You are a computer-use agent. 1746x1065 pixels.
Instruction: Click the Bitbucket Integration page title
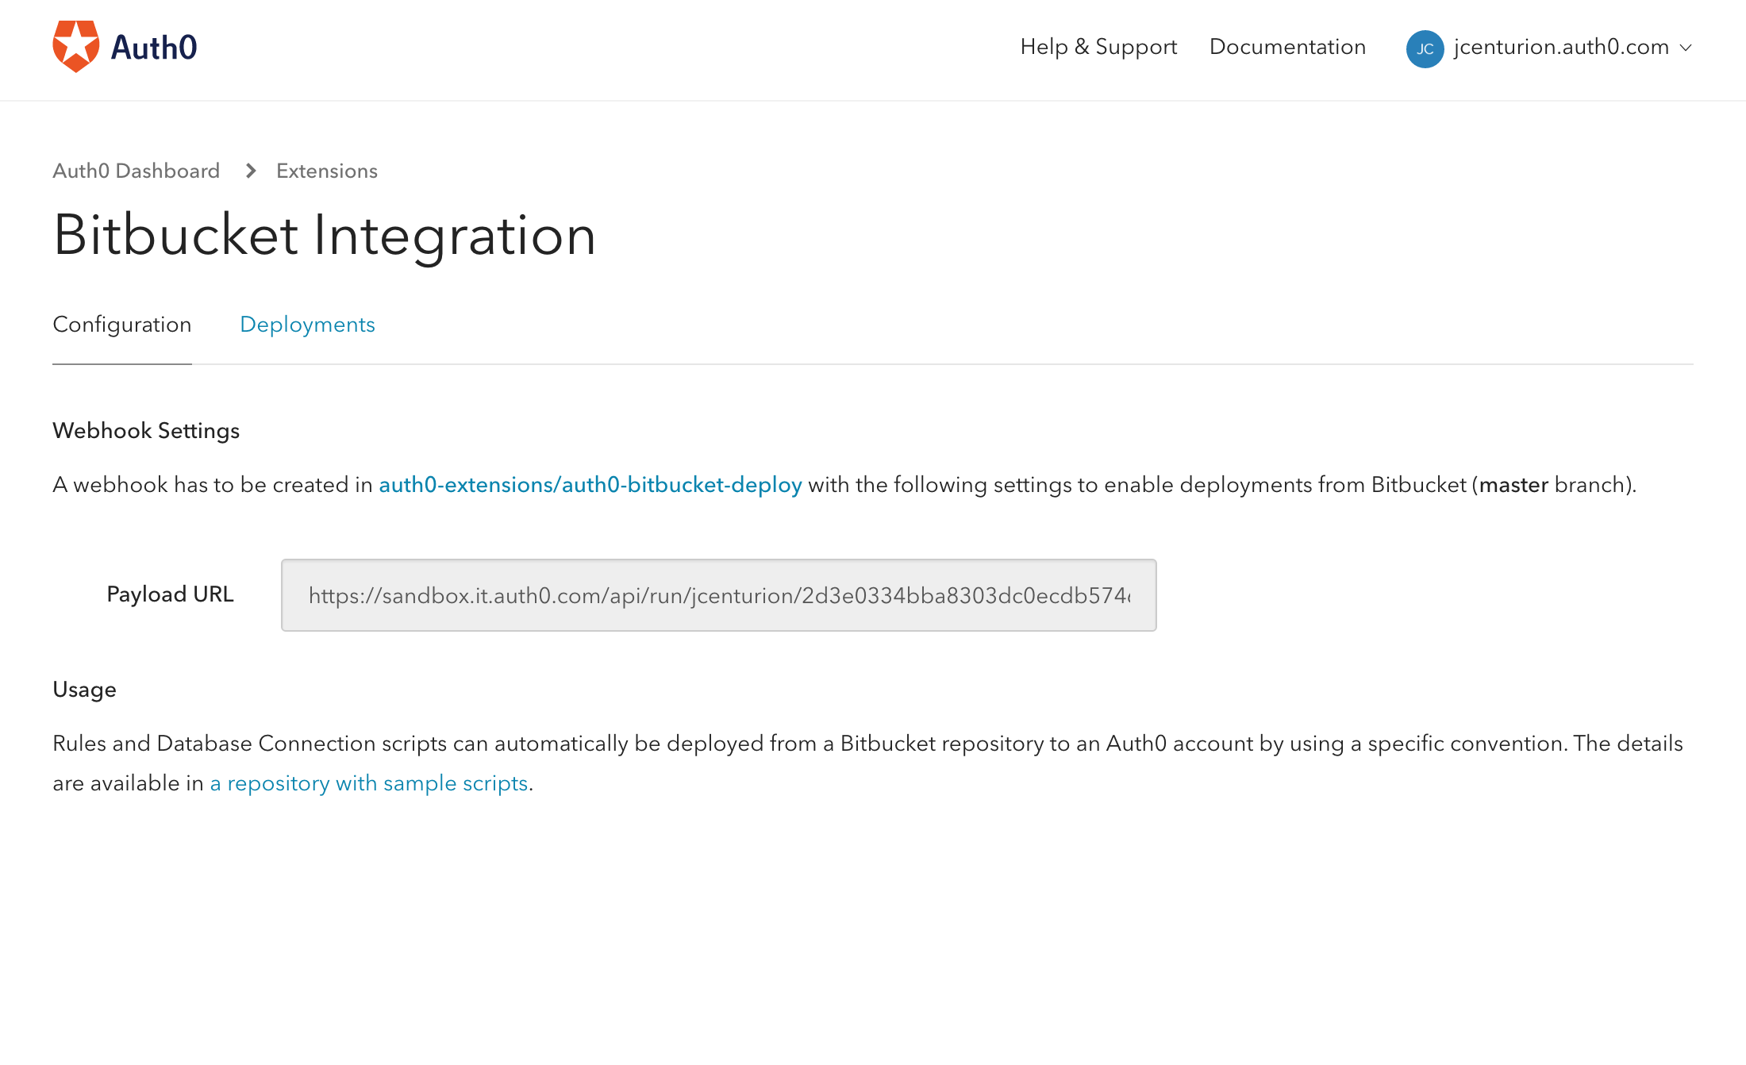324,236
